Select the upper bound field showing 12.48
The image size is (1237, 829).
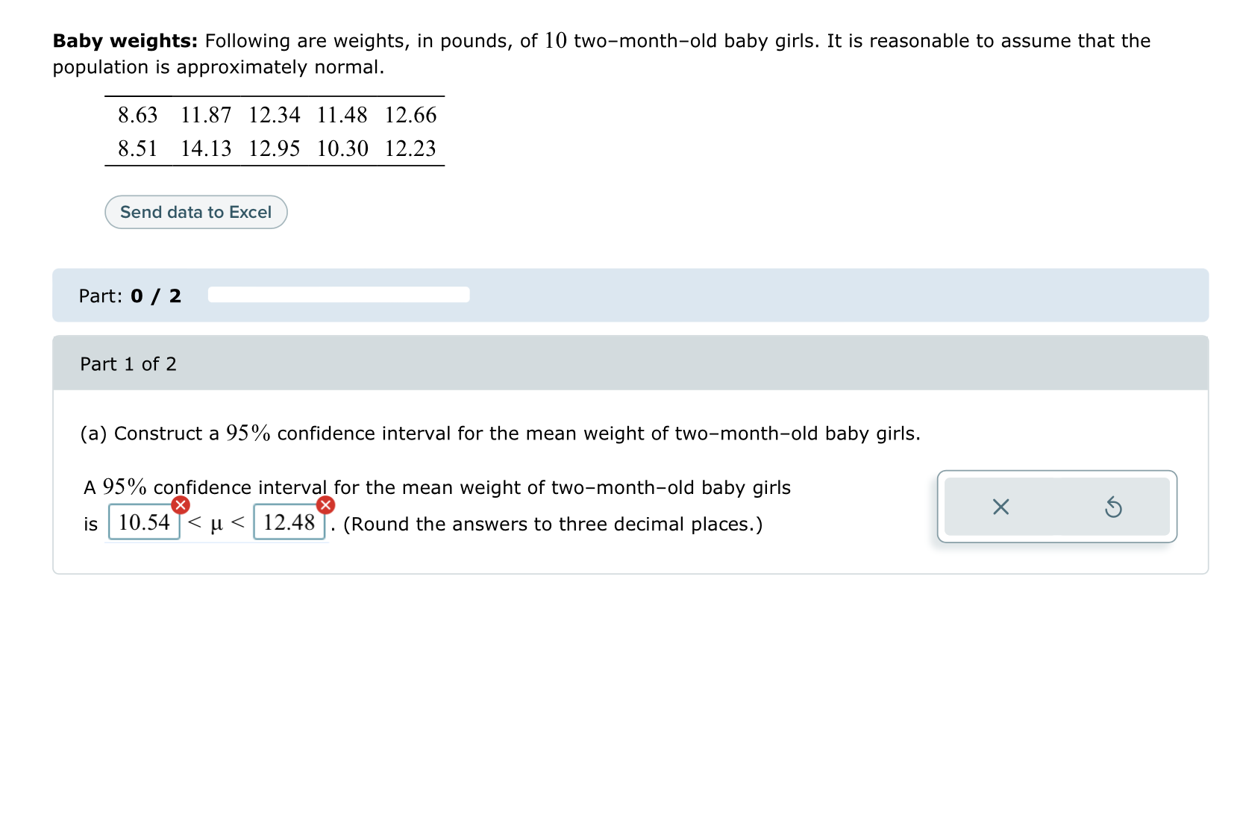289,522
